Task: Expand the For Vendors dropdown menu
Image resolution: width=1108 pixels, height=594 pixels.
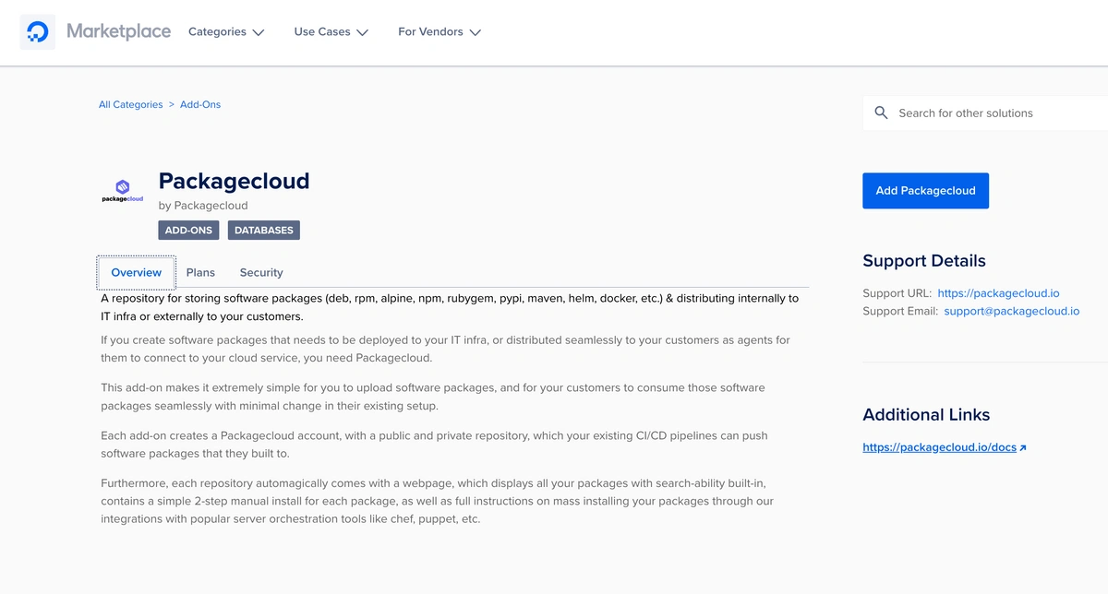Action: [x=440, y=32]
